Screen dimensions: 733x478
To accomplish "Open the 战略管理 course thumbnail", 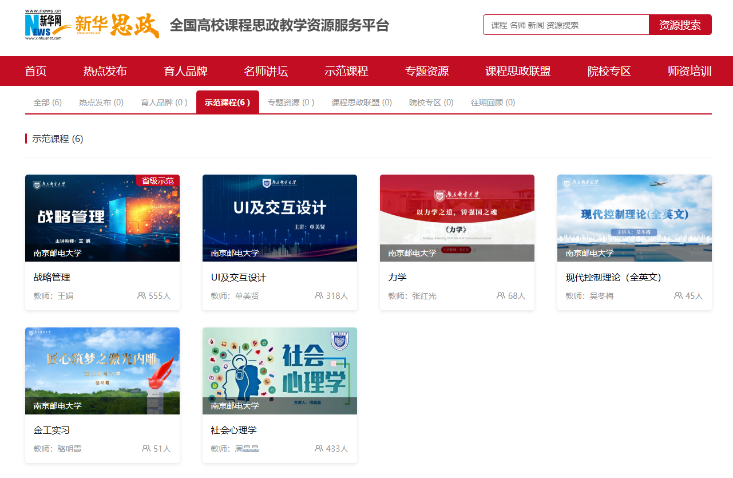I will 102,218.
